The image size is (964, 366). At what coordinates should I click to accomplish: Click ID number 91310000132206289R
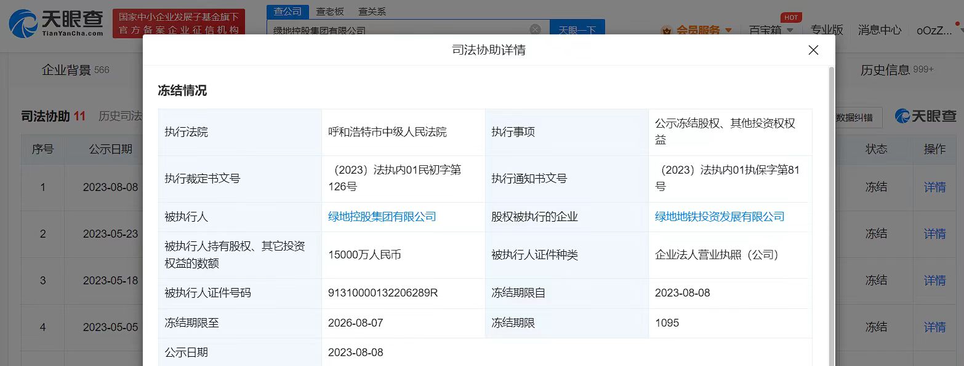point(383,293)
